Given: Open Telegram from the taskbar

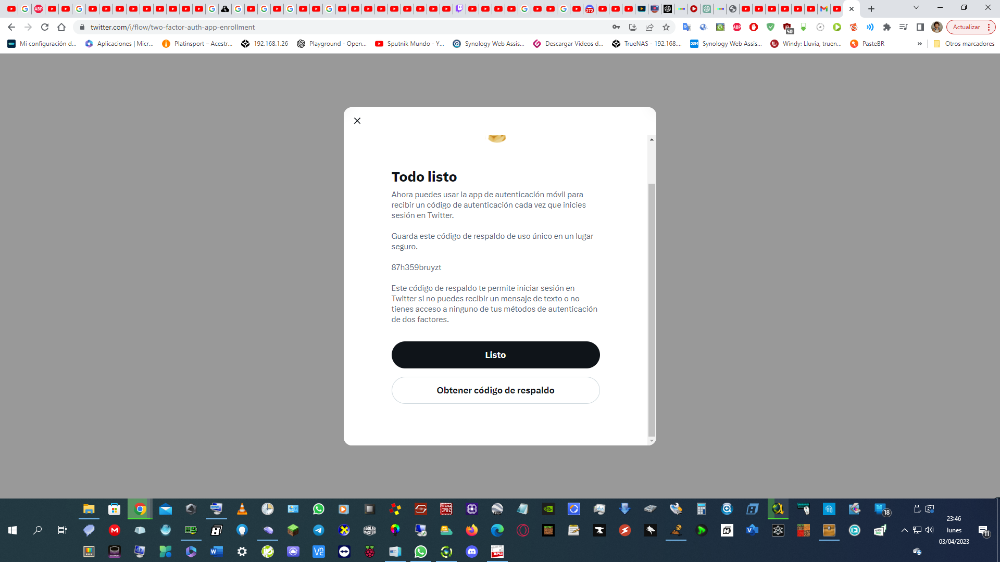Looking at the screenshot, I should click(319, 530).
